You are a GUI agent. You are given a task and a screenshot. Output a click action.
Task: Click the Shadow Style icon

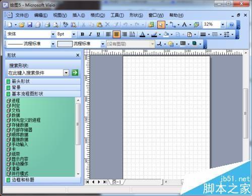click(195, 43)
